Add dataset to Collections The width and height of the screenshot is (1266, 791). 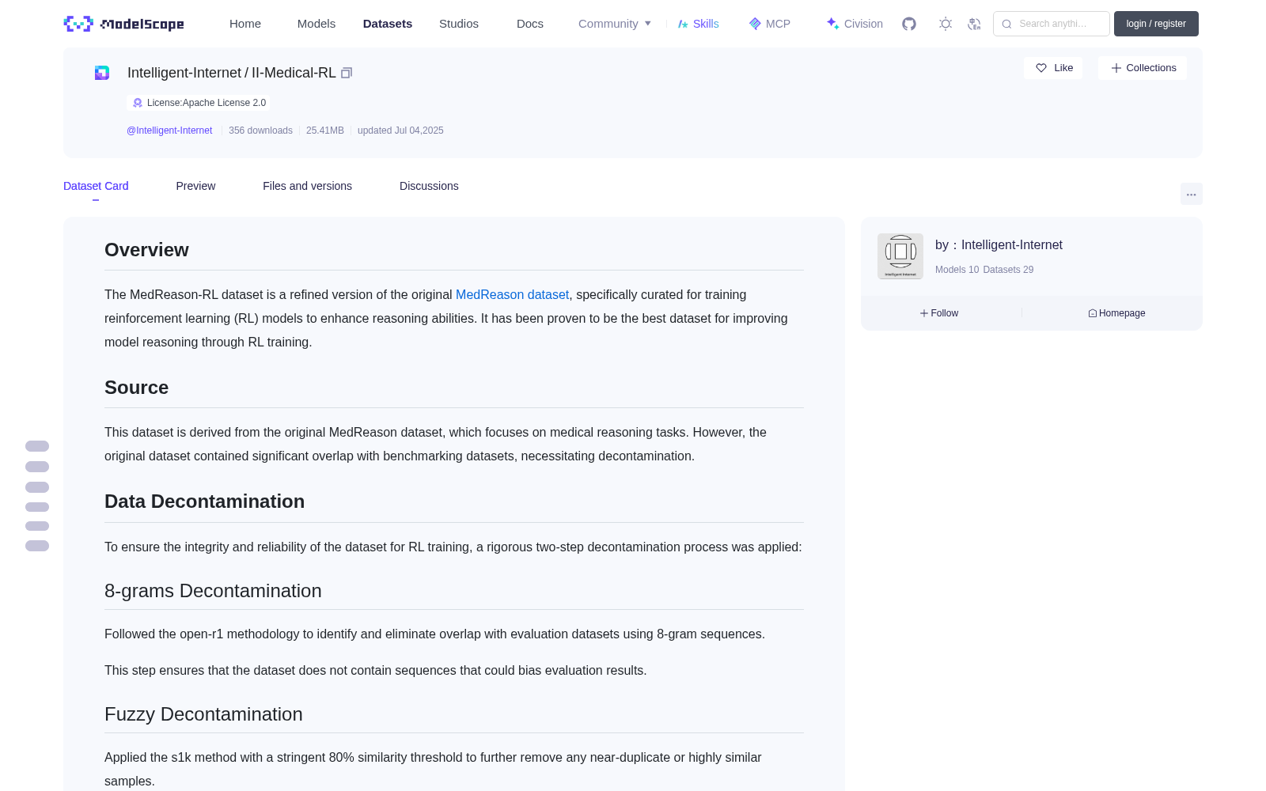pyautogui.click(x=1143, y=68)
